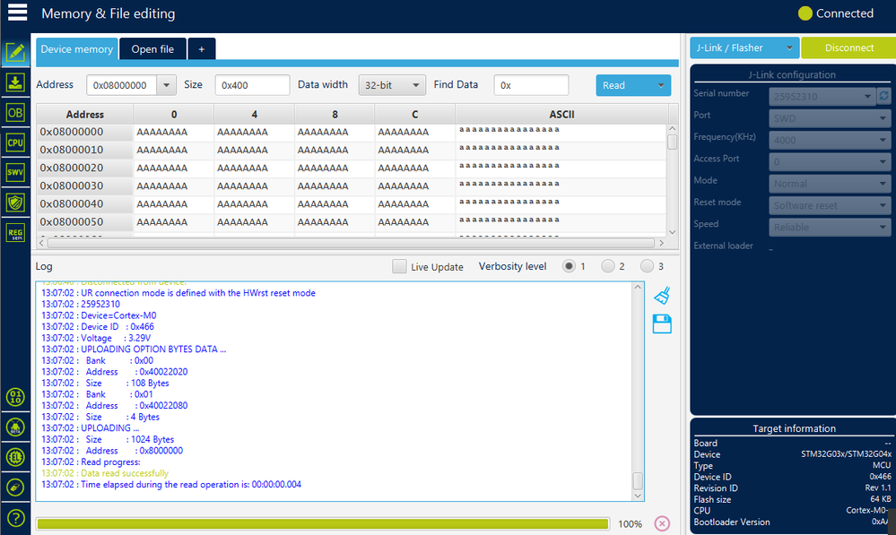Select verbosity level 2
The height and width of the screenshot is (535, 896).
coord(608,266)
